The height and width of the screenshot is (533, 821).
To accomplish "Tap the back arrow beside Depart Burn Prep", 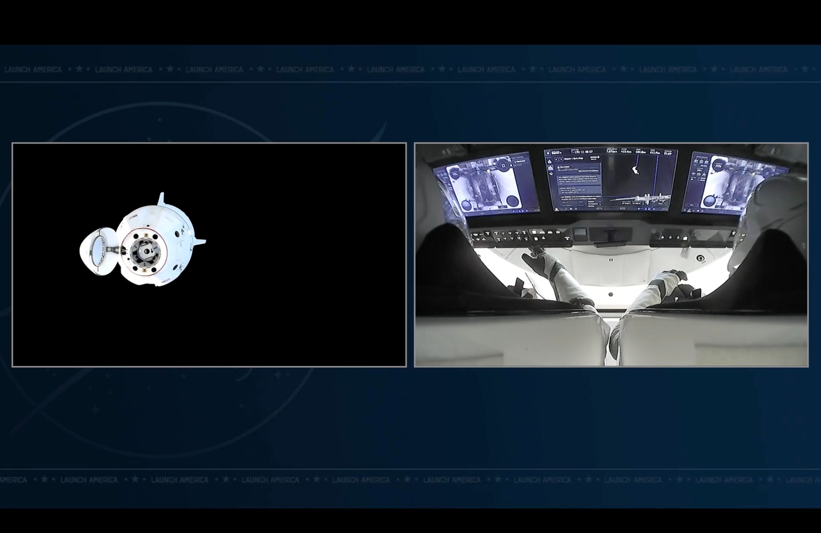I will pos(556,159).
